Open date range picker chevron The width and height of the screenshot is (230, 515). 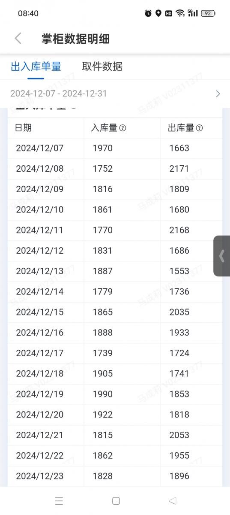tap(218, 94)
